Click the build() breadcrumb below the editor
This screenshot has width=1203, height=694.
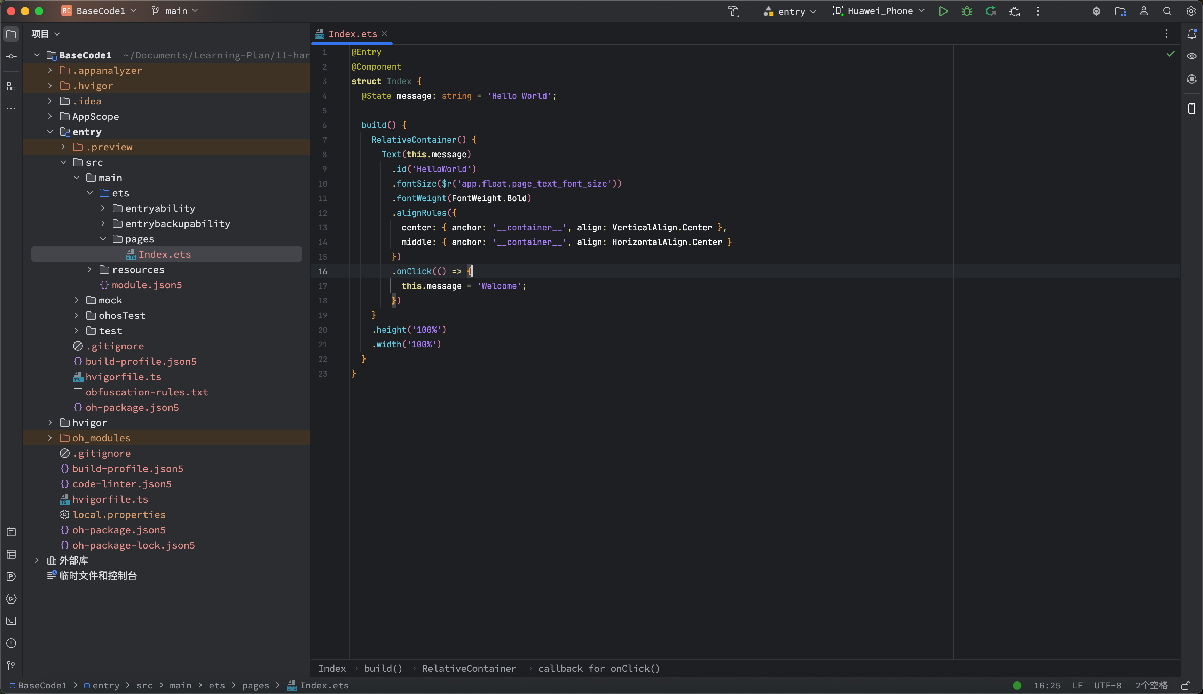[383, 668]
